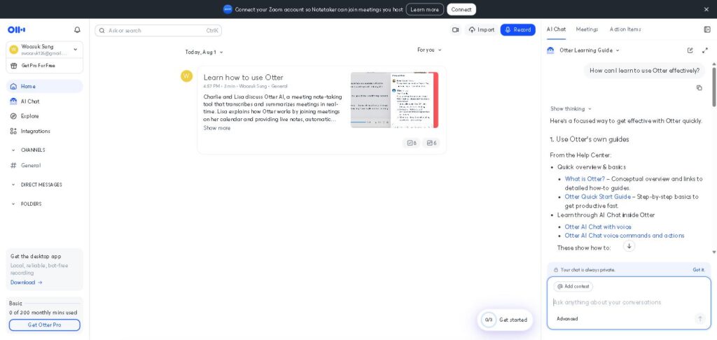Viewport: 717px width, 340px height.
Task: Collapse the DIRECT MESSAGES section
Action: (x=13, y=185)
